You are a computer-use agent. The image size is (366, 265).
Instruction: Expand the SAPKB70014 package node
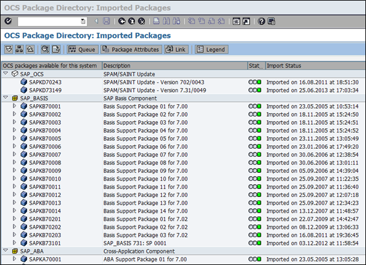14,211
